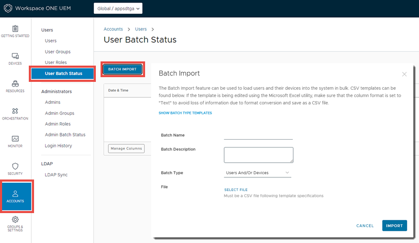Image resolution: width=419 pixels, height=243 pixels.
Task: Click the Administrators section heading
Action: [57, 91]
